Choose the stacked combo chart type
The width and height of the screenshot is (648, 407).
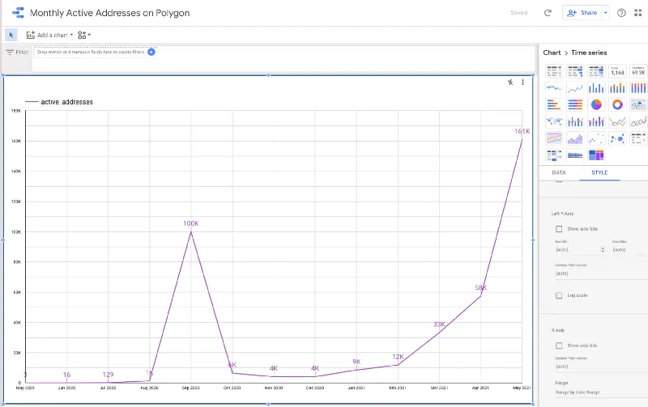pos(596,121)
